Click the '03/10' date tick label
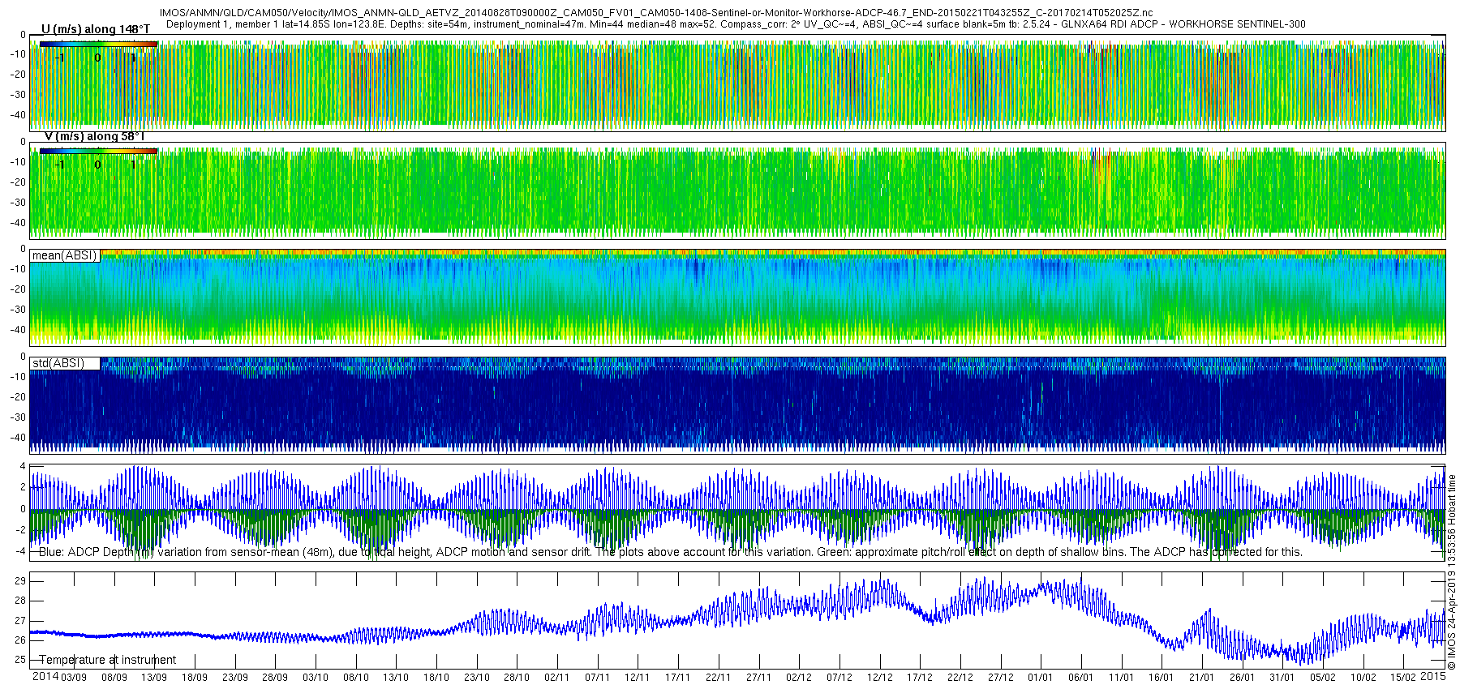 point(316,678)
